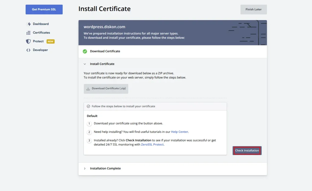Click the numbered circle for step 1
This screenshot has height=191, width=312.
click(x=89, y=124)
